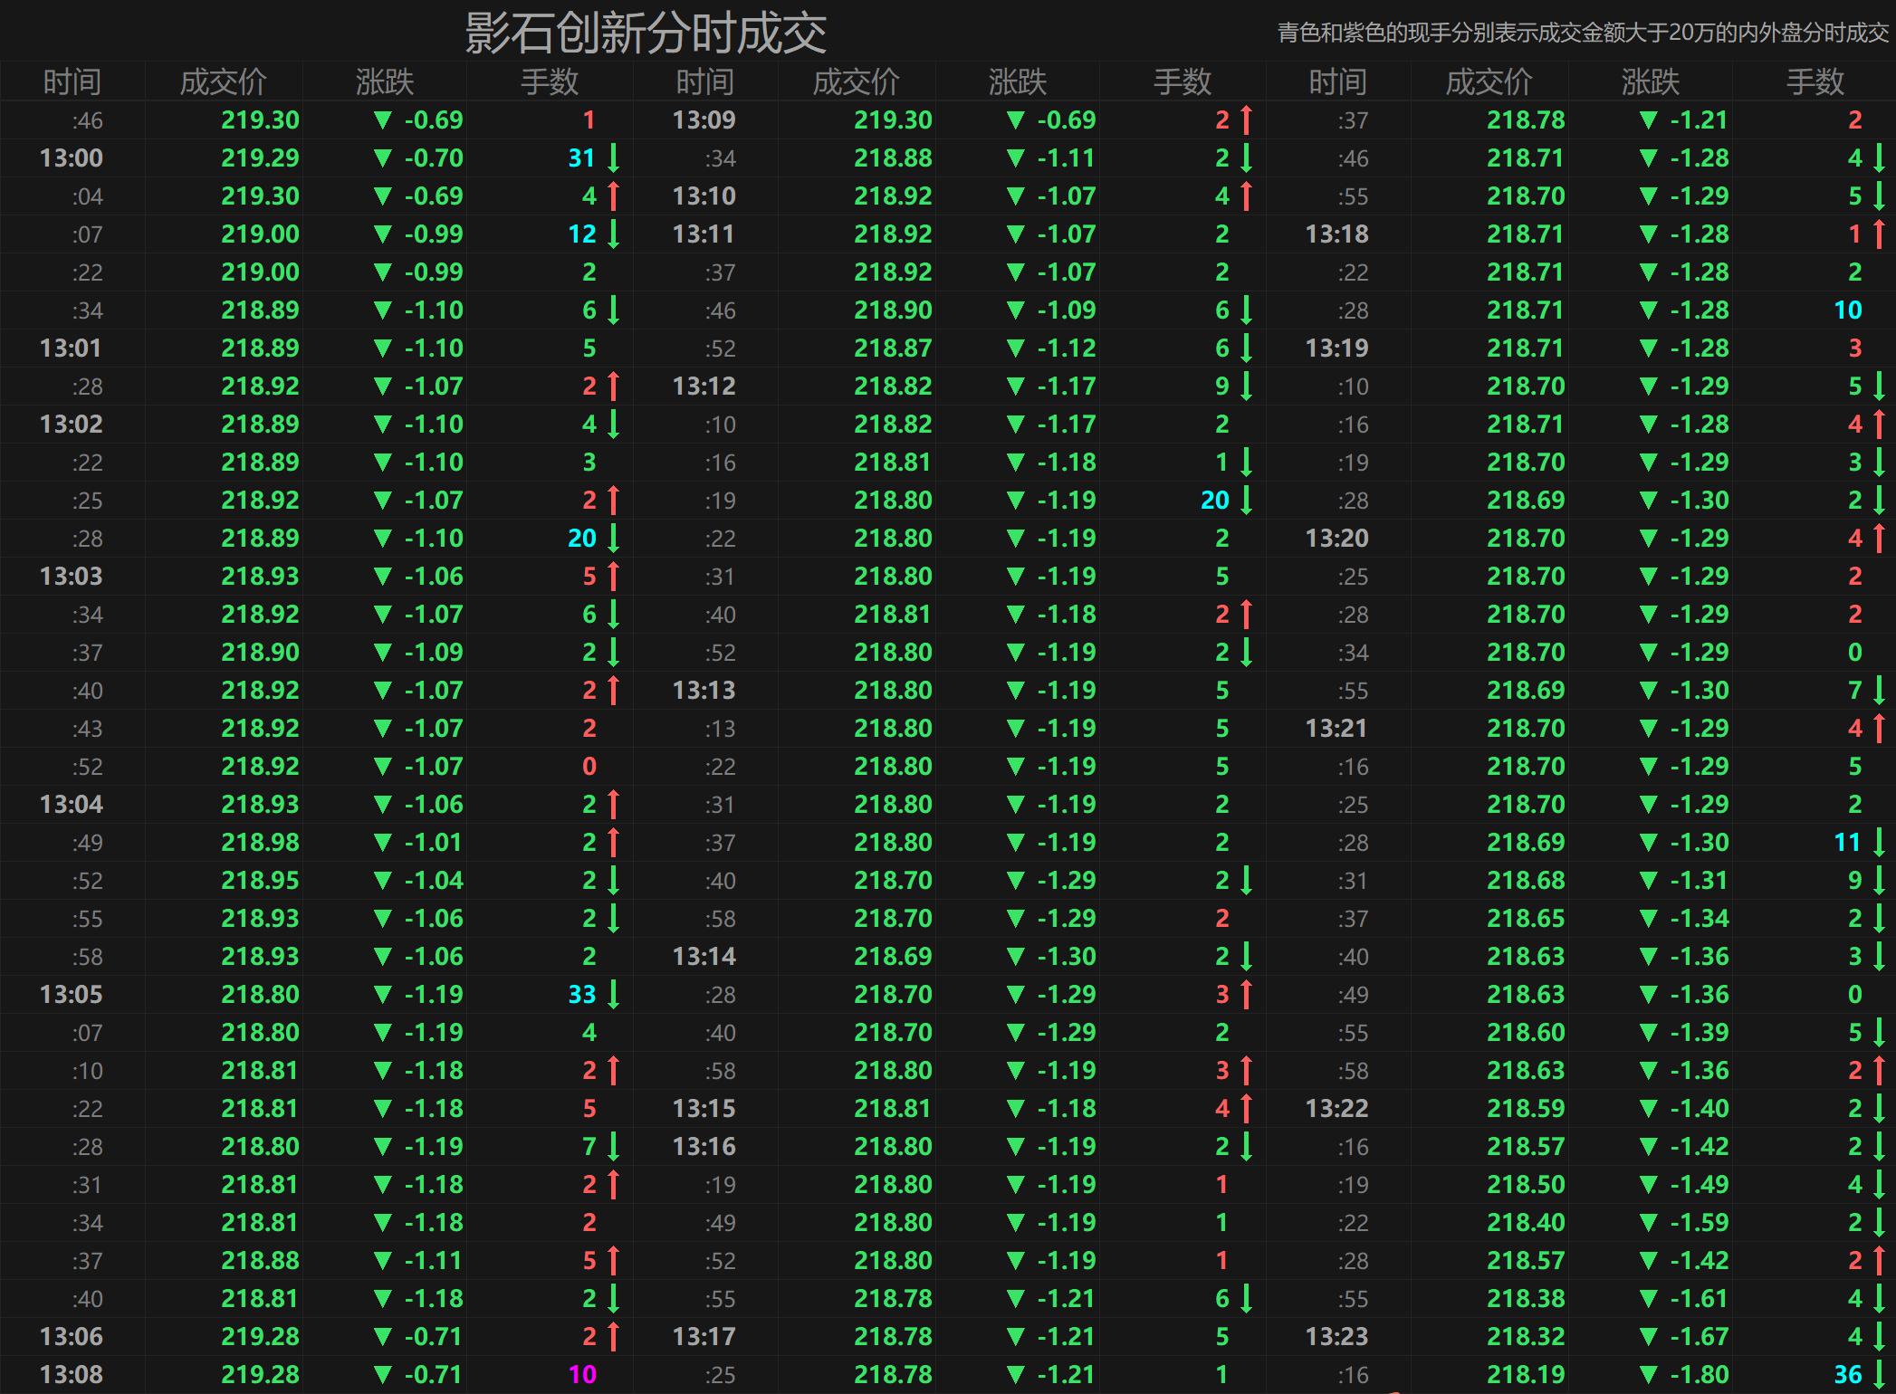This screenshot has height=1394, width=1896.
Task: Click the middle 涨跌 column header
Action: point(1018,81)
